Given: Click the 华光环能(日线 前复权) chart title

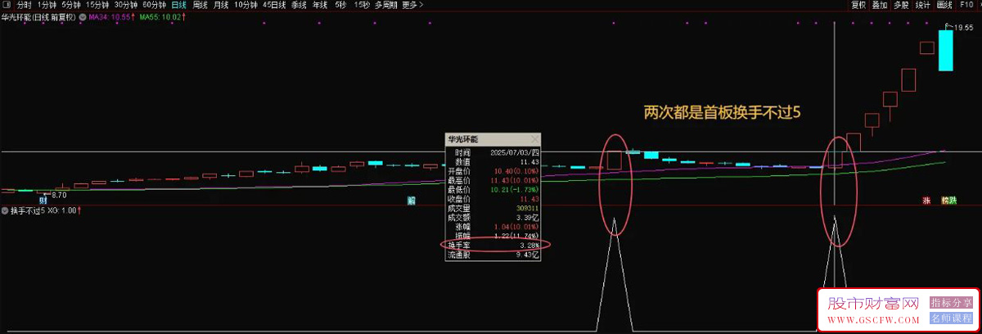Looking at the screenshot, I should [x=39, y=16].
